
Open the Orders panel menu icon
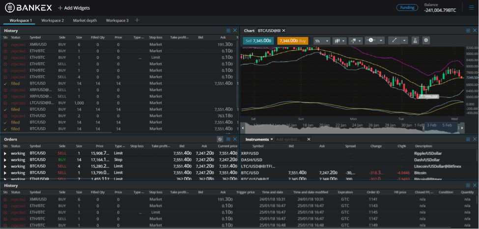click(x=228, y=139)
